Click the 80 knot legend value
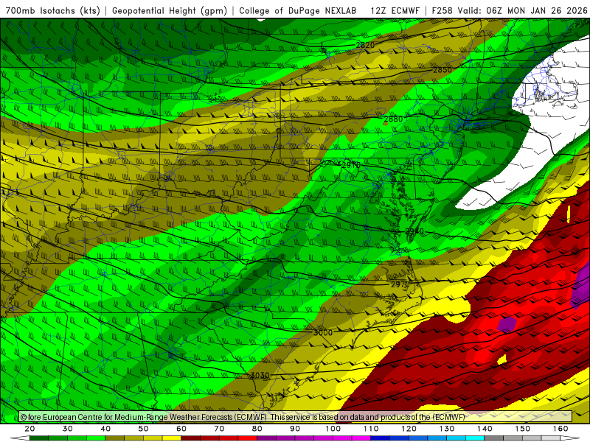 (x=257, y=429)
